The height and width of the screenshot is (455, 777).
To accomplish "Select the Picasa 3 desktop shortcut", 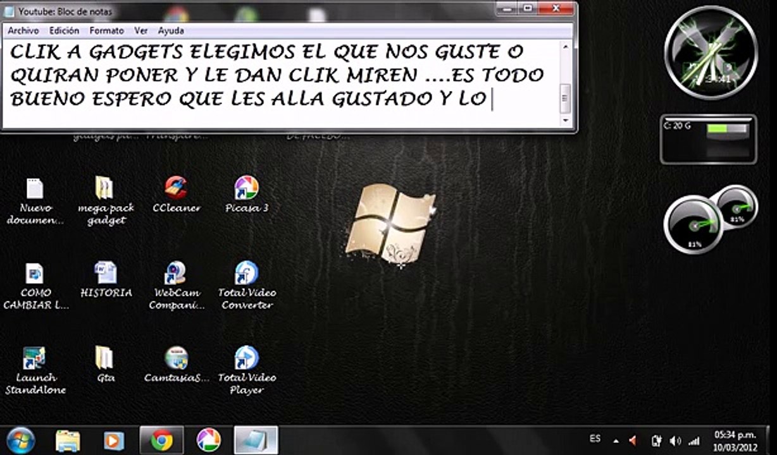I will click(247, 195).
